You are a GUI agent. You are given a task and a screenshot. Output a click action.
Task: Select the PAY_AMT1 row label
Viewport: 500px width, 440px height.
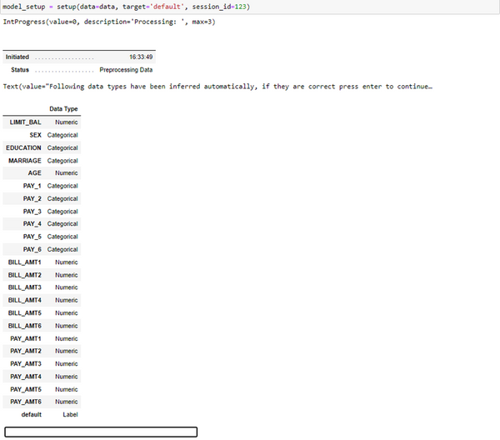point(26,338)
